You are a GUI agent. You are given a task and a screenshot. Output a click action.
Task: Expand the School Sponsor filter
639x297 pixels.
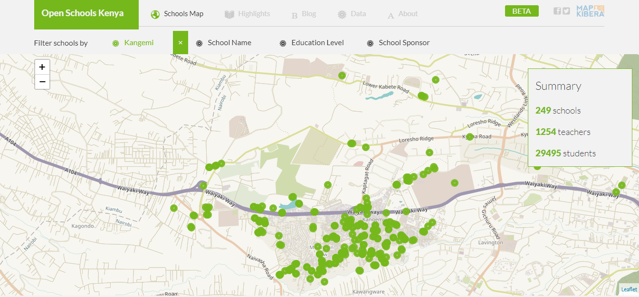(x=398, y=43)
